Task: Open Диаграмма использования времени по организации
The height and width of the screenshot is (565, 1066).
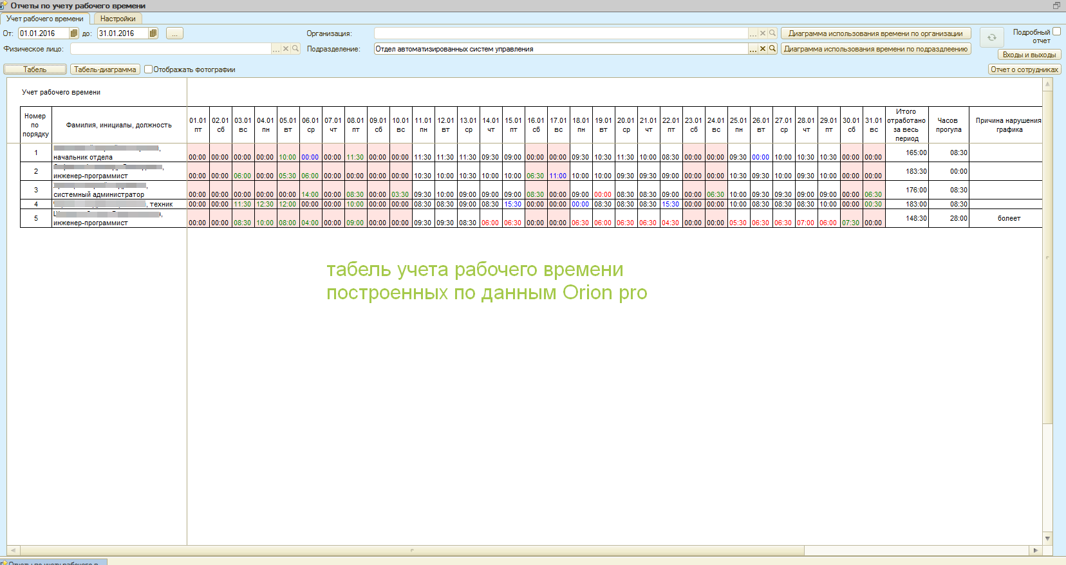Action: [x=875, y=33]
